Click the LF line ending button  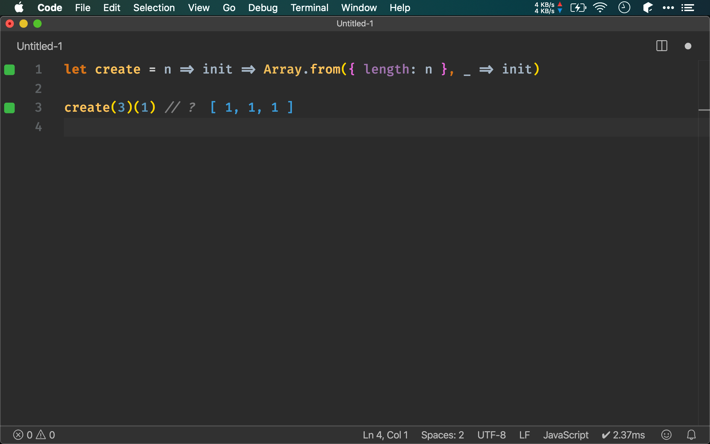coord(524,435)
